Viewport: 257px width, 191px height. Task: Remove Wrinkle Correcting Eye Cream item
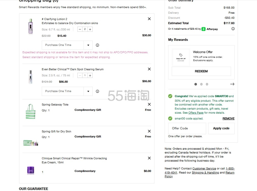(x=149, y=158)
